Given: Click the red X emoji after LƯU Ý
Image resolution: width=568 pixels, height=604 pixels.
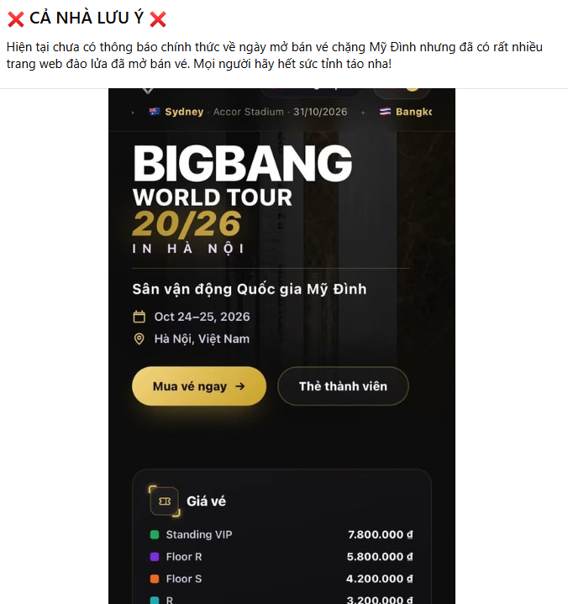Looking at the screenshot, I should point(158,18).
